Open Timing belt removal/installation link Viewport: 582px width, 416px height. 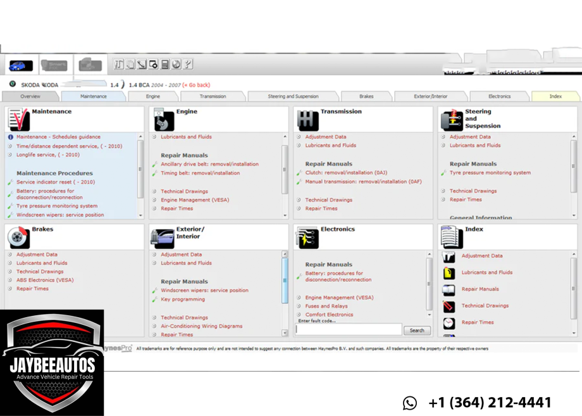pyautogui.click(x=200, y=173)
